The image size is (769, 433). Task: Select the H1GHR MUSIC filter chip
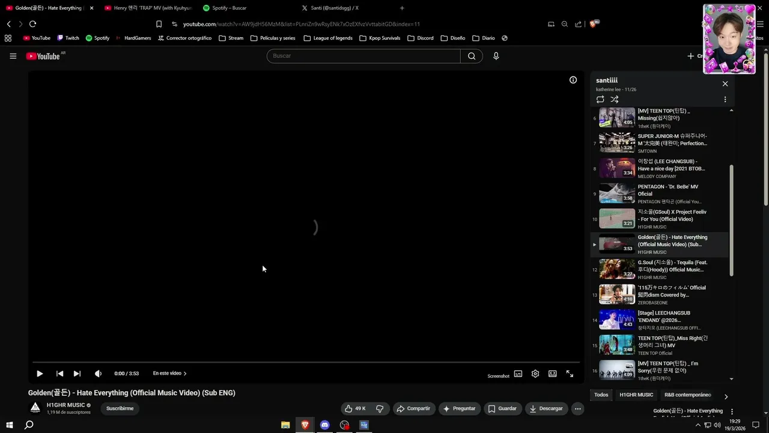[636, 395]
